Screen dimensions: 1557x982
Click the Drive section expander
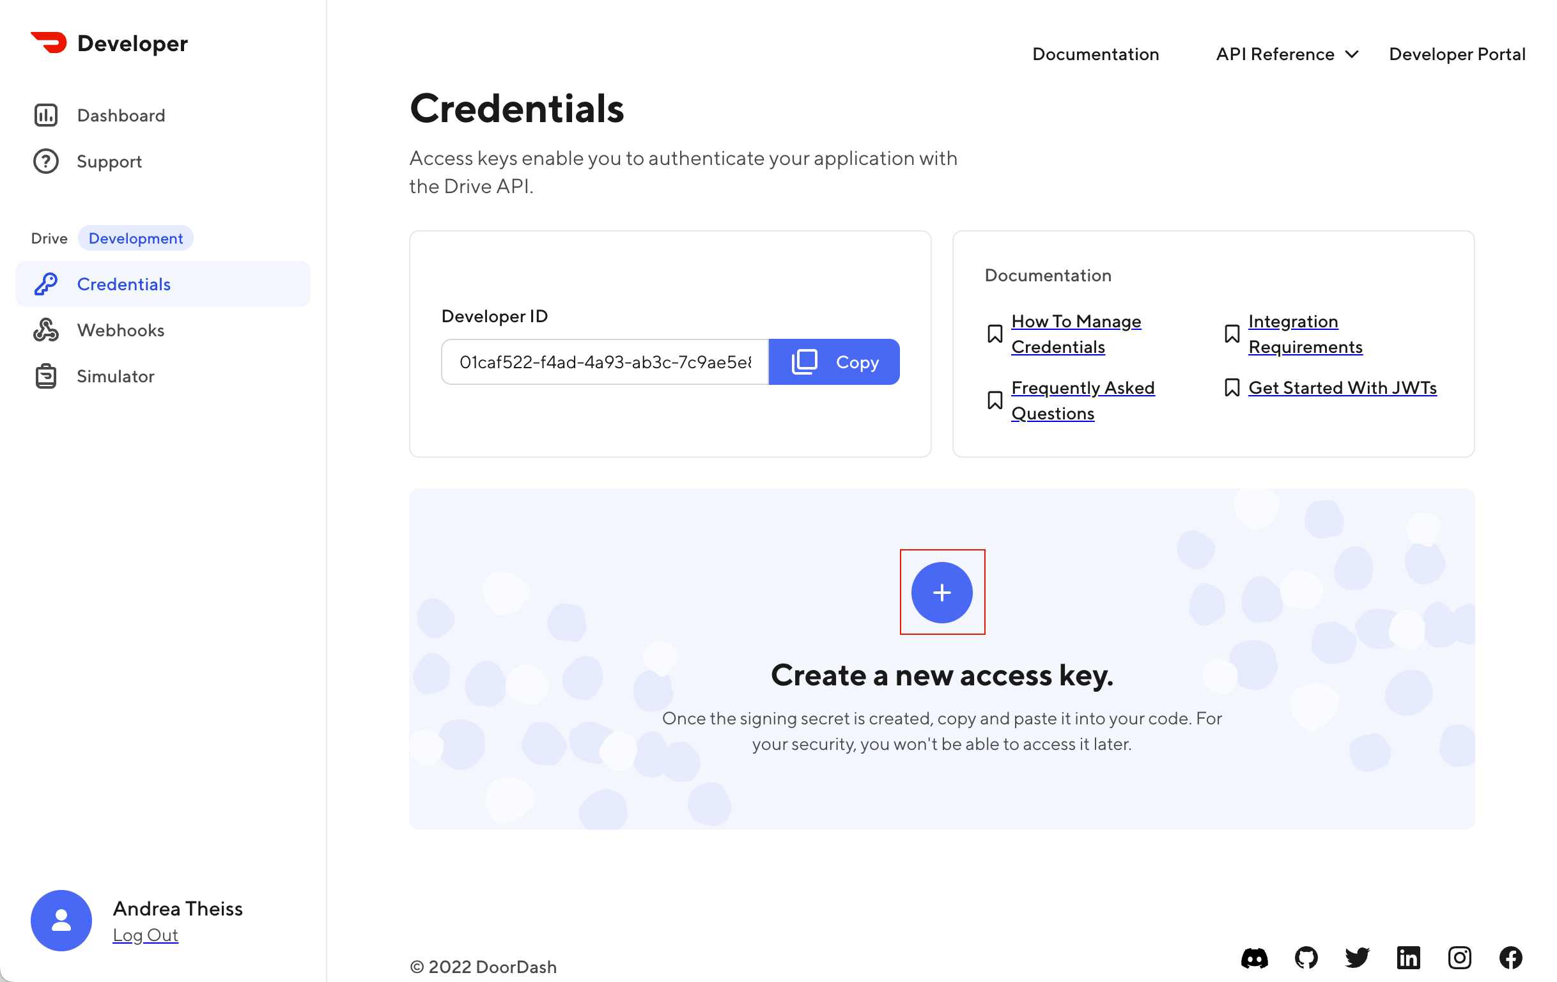click(49, 238)
